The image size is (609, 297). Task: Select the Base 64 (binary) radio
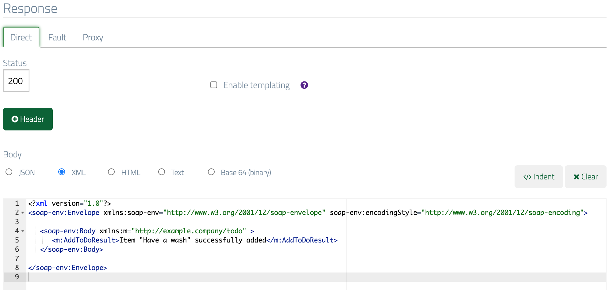(x=211, y=172)
